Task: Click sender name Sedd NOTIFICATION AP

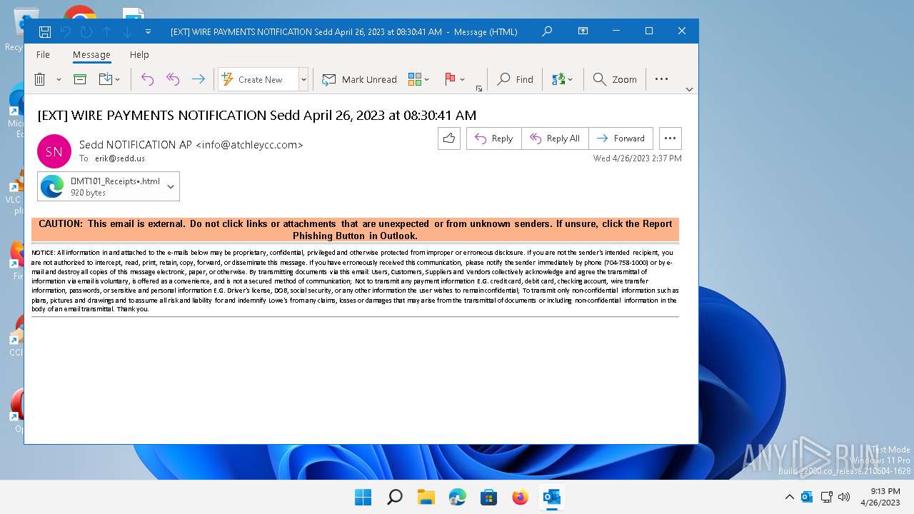Action: (x=136, y=145)
